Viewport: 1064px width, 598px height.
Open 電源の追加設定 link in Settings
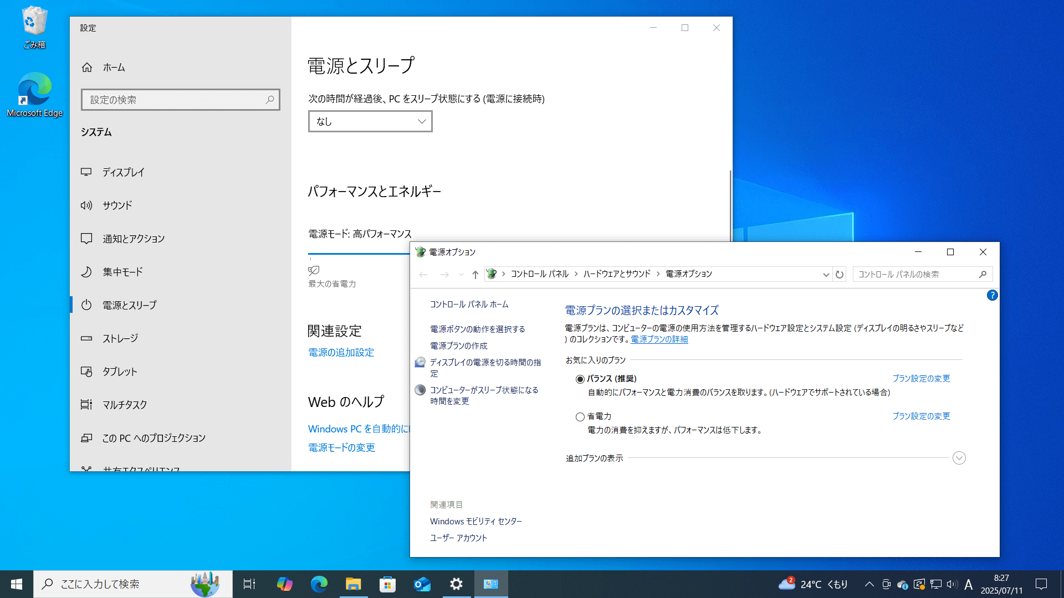click(341, 353)
